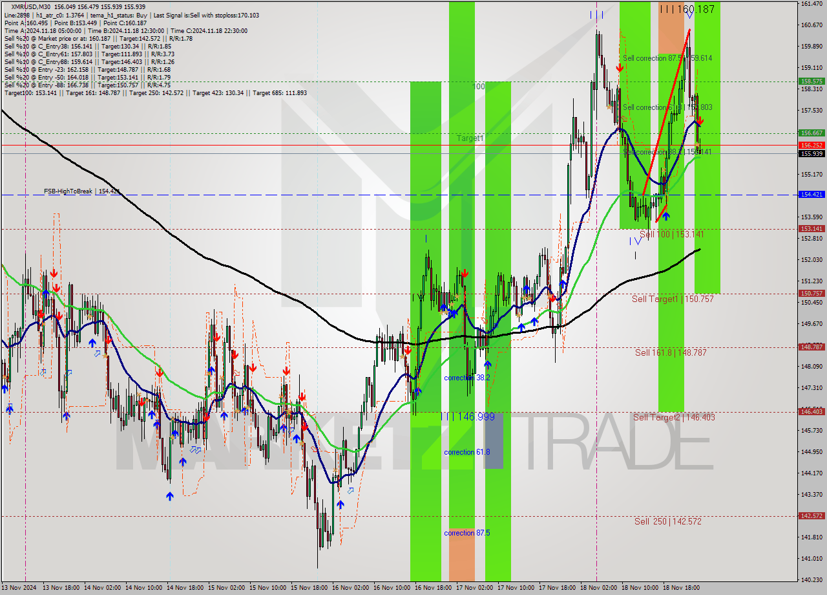Click the red 142.572 price tag
Viewport: 827px width, 595px height.
(x=811, y=516)
